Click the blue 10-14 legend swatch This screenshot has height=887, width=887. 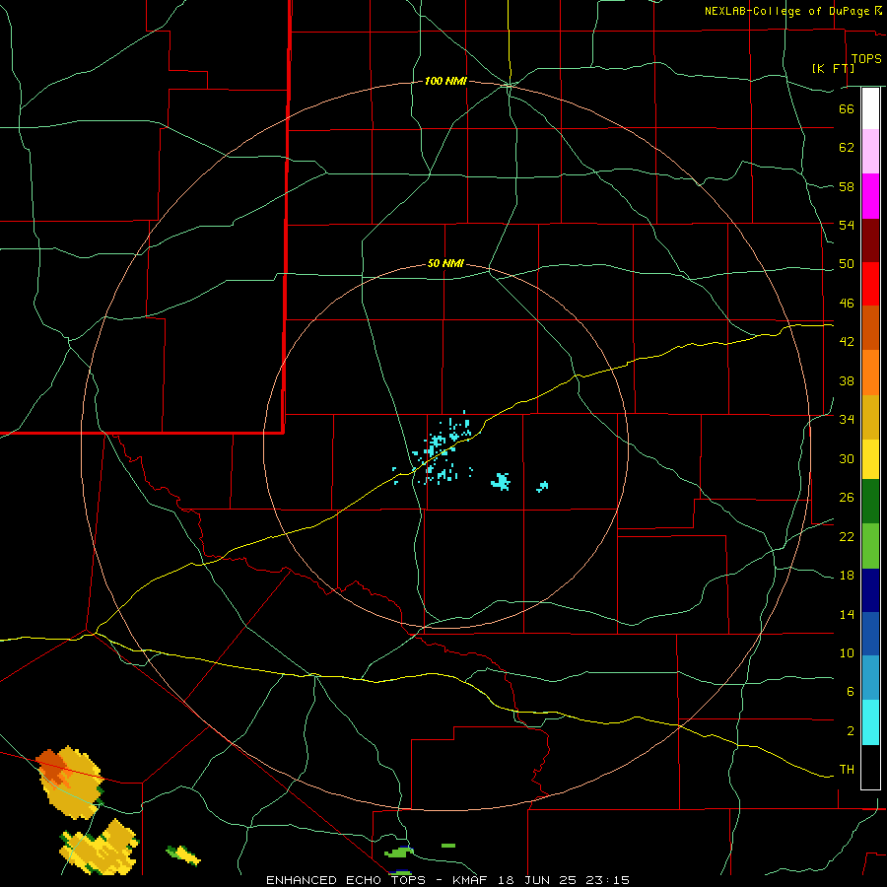pyautogui.click(x=870, y=634)
